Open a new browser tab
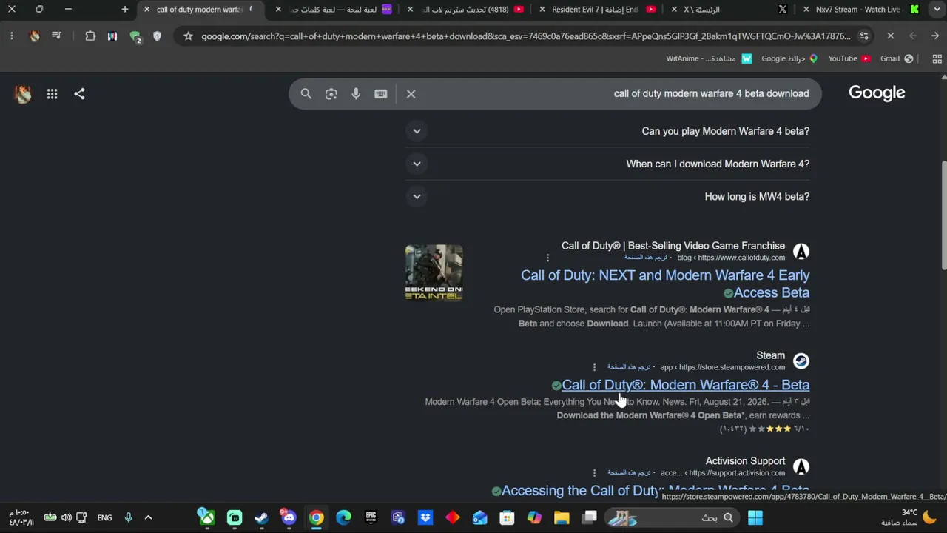This screenshot has height=533, width=947. (125, 10)
